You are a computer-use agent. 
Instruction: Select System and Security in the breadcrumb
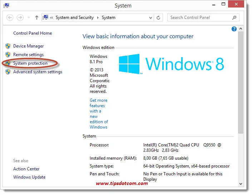pyautogui.click(x=75, y=17)
